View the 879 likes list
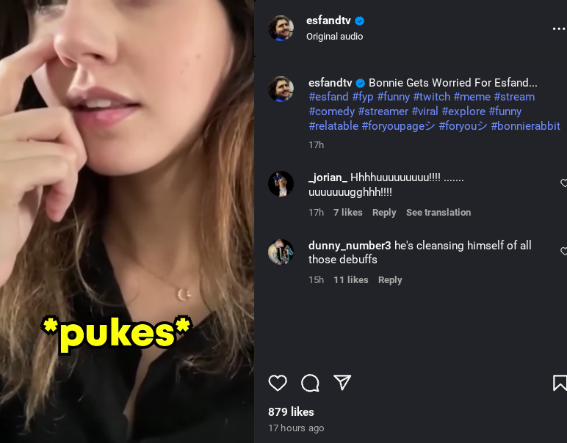This screenshot has height=443, width=567. click(x=291, y=412)
